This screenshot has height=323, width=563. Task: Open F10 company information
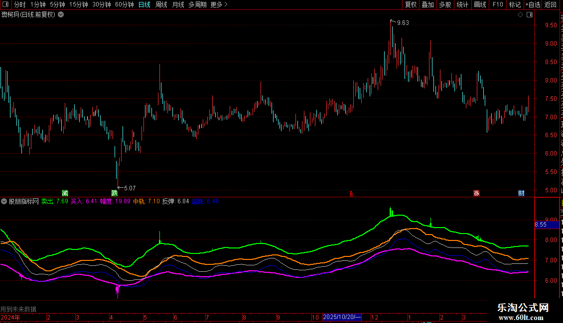498,4
